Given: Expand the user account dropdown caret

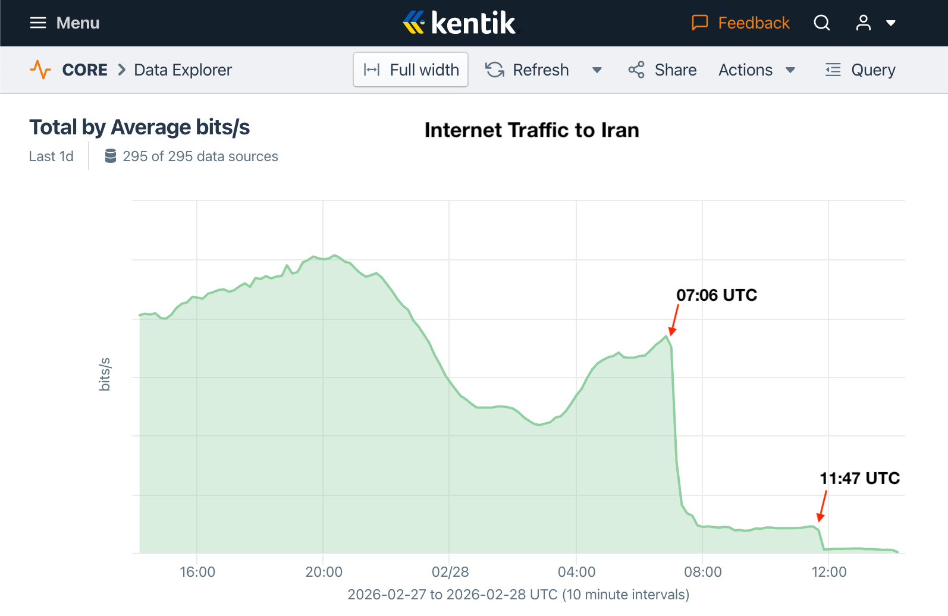Looking at the screenshot, I should (x=891, y=23).
